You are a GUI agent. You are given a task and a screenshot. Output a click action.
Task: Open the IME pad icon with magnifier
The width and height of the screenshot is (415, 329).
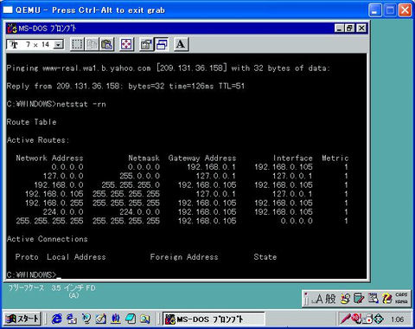(x=345, y=299)
